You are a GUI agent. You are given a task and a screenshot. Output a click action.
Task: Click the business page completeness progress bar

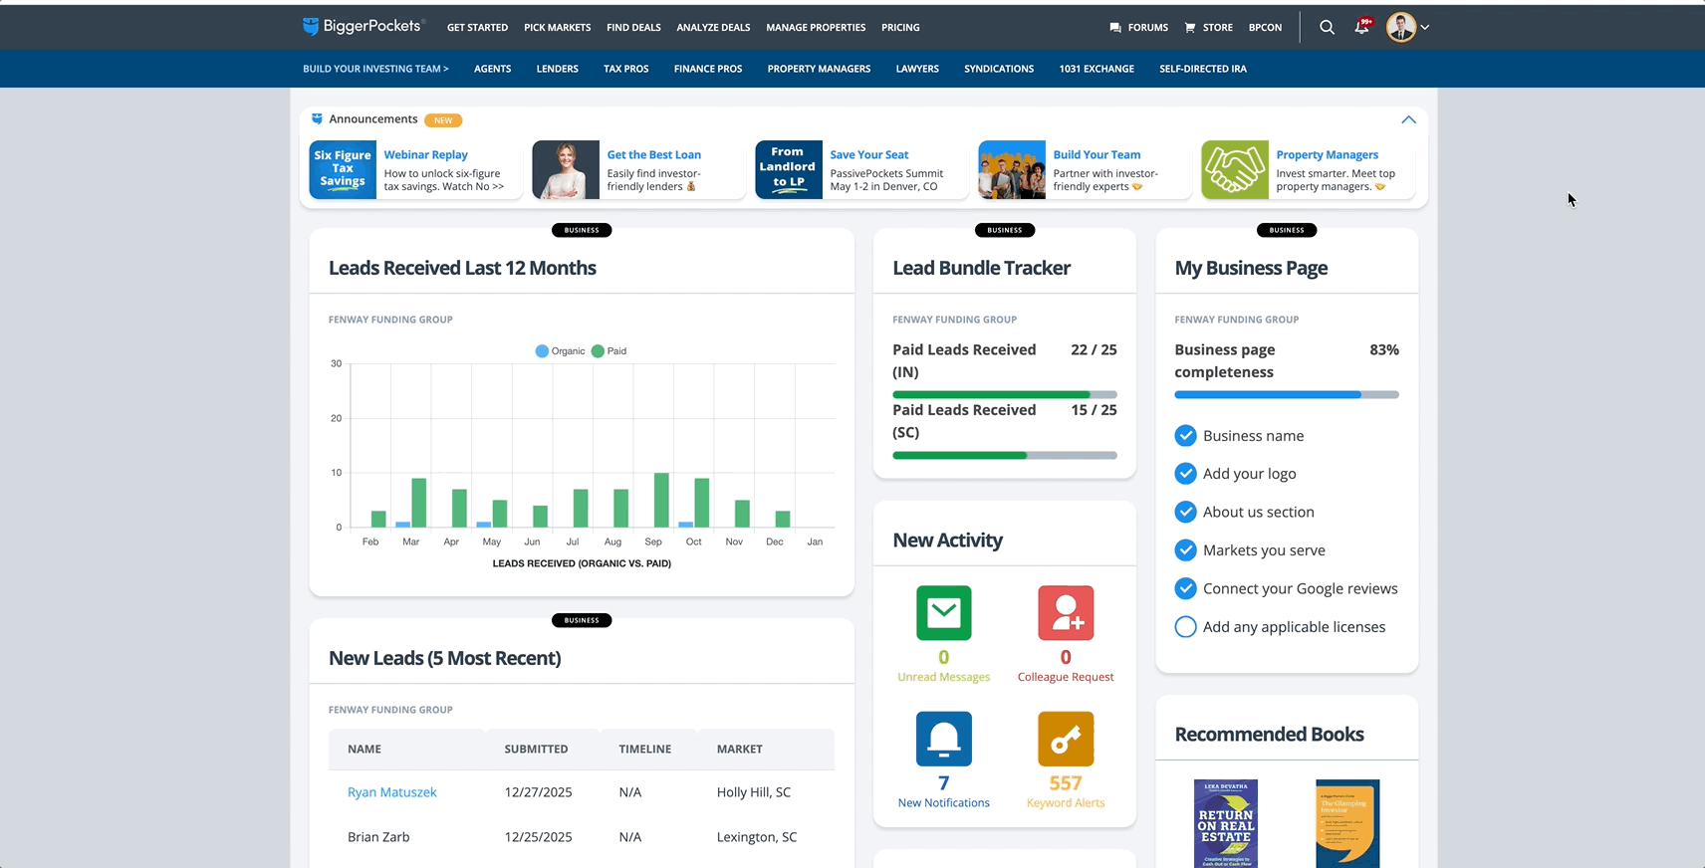[1286, 395]
